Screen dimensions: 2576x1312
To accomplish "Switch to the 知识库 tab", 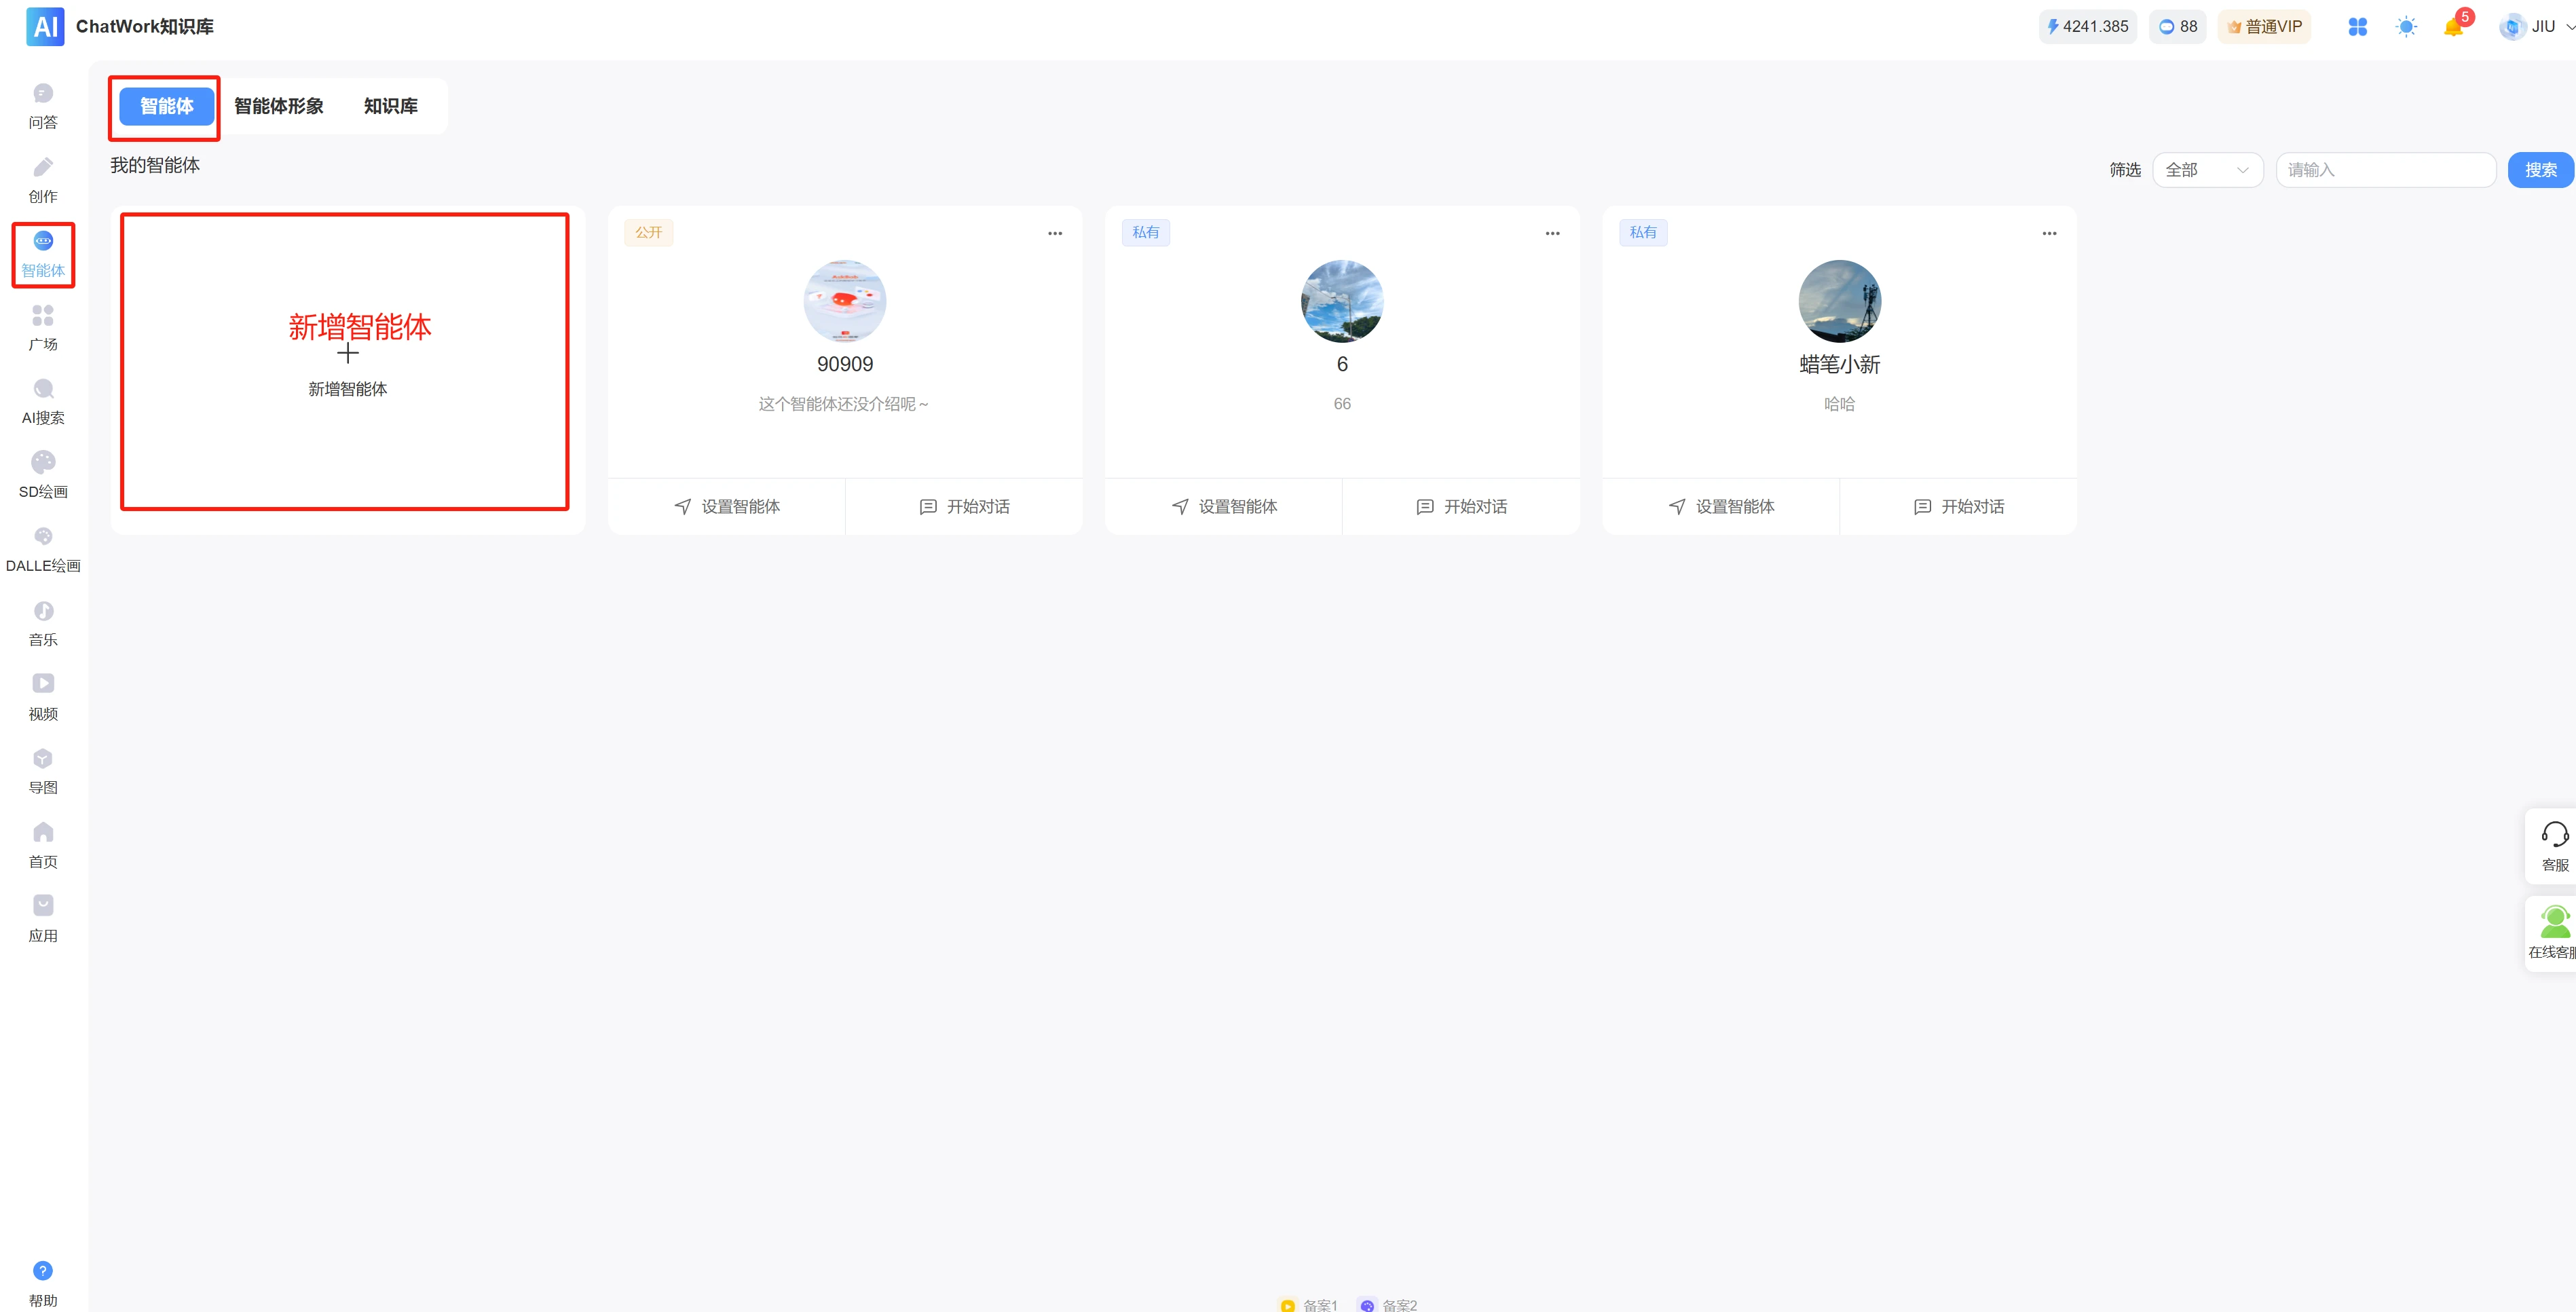I will pos(391,106).
